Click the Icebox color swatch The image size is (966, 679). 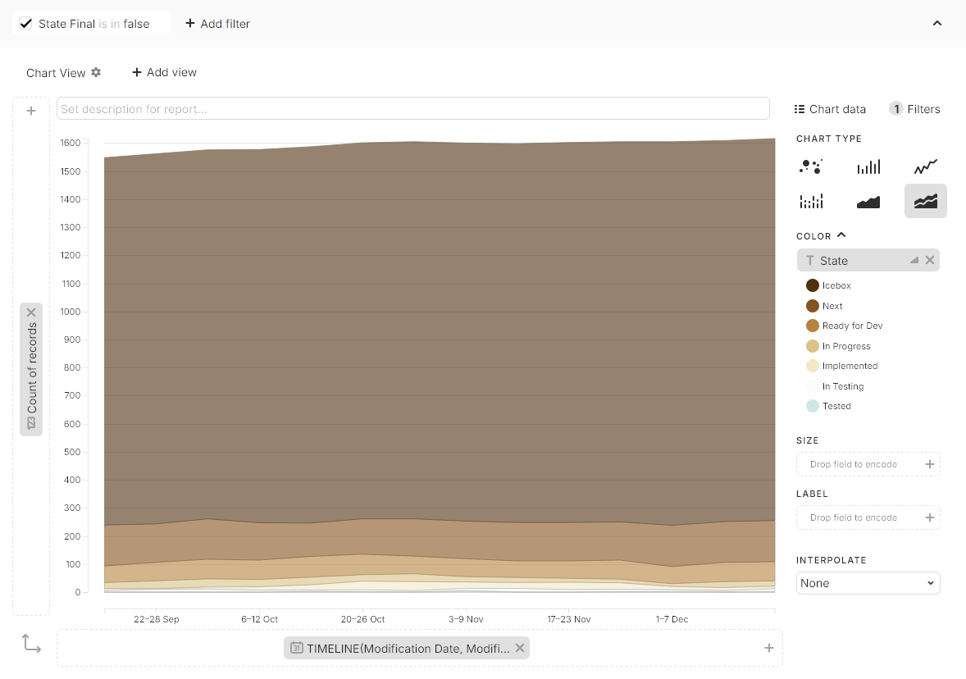point(813,285)
